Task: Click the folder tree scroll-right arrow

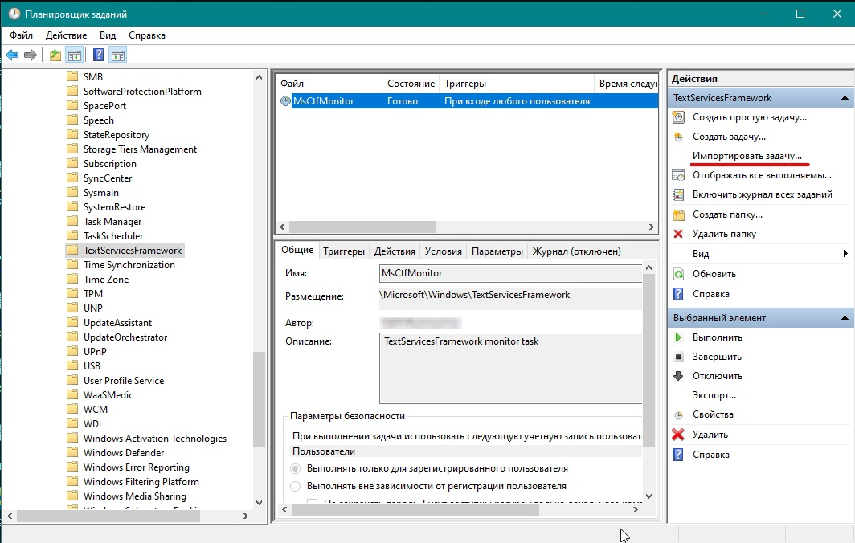Action: 246,516
